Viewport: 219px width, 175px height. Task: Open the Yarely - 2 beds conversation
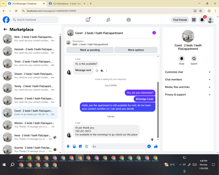[x=30, y=88]
